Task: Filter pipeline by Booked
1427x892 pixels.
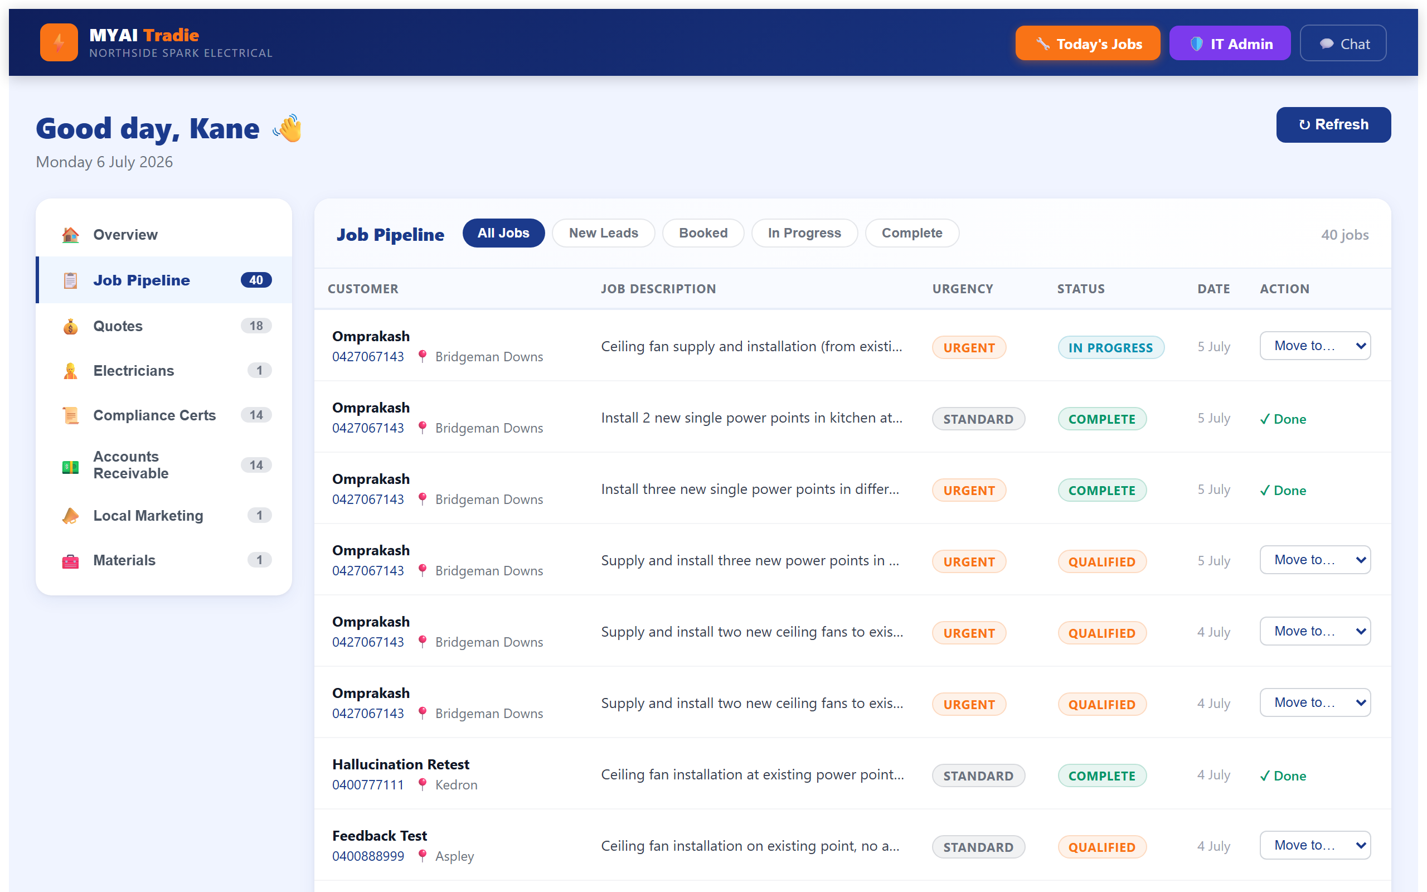Action: pyautogui.click(x=703, y=233)
